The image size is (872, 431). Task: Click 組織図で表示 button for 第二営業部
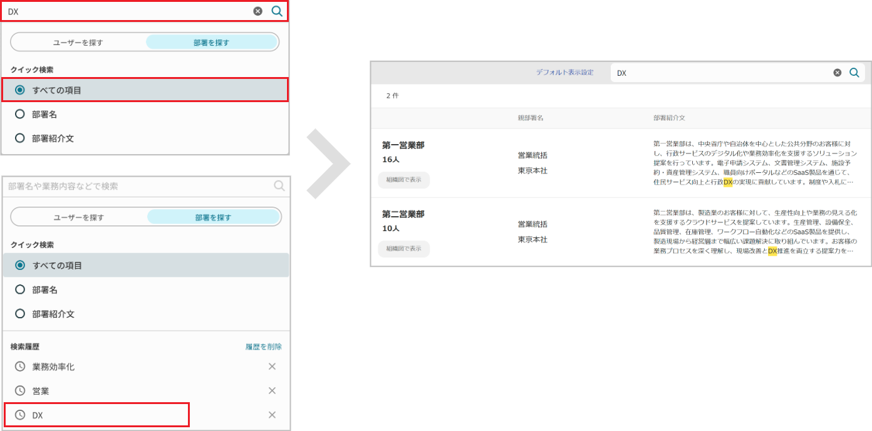tap(404, 249)
